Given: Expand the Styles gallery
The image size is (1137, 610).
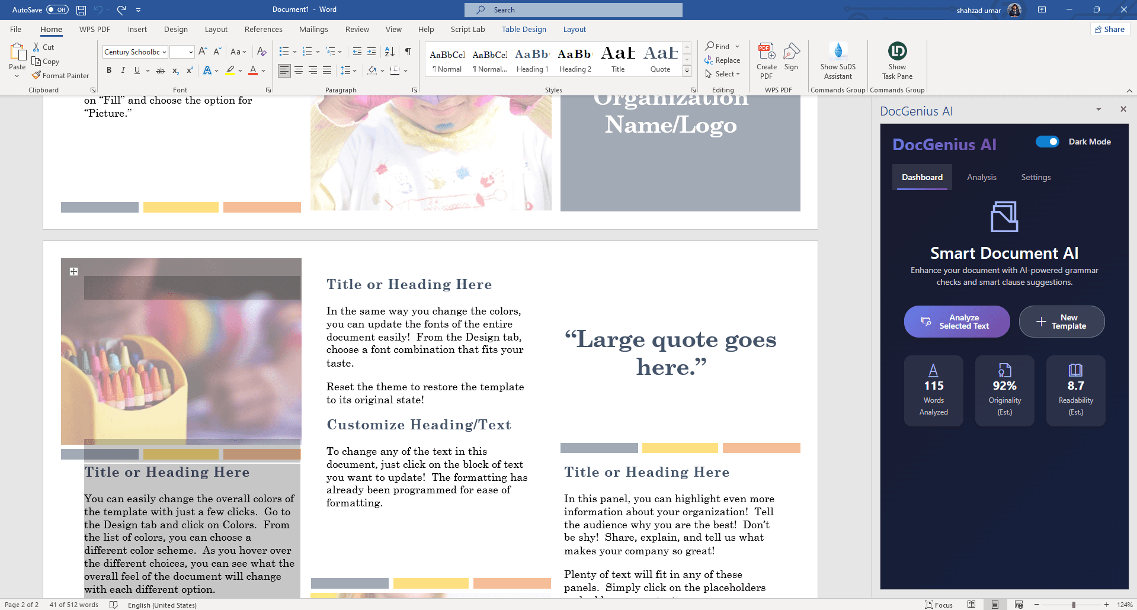Looking at the screenshot, I should [687, 70].
